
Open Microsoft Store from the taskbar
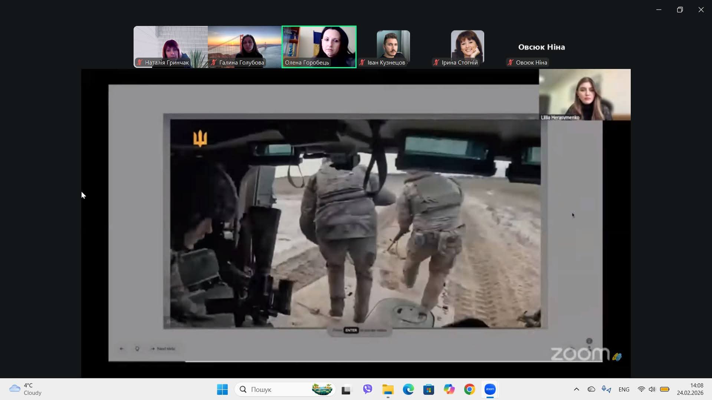click(429, 389)
